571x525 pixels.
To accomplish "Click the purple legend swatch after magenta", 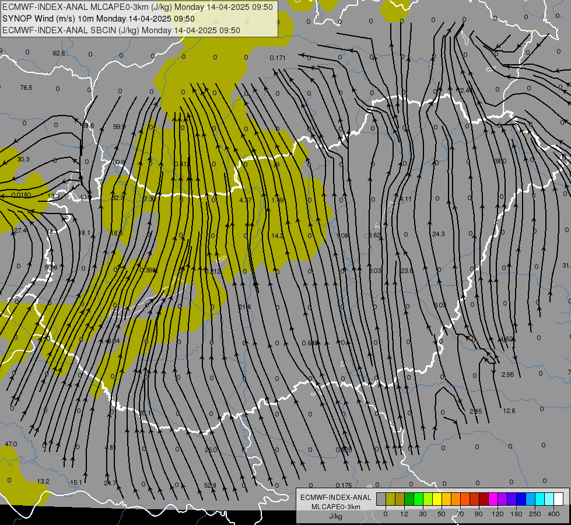I will (x=503, y=499).
